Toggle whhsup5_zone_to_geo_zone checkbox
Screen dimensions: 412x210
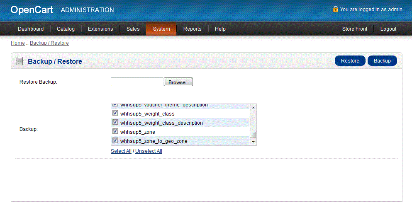point(115,140)
